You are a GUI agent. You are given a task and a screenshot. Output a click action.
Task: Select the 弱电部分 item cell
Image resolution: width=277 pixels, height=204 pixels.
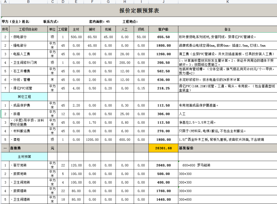28,37
